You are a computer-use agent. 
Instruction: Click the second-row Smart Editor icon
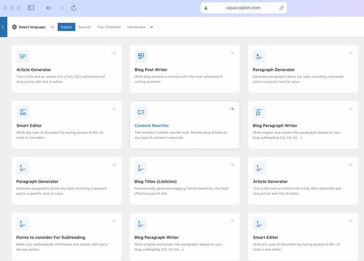pos(23,112)
